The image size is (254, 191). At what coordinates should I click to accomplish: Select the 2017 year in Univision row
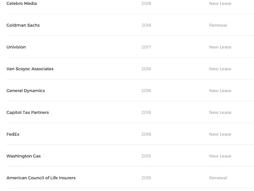pos(146,47)
